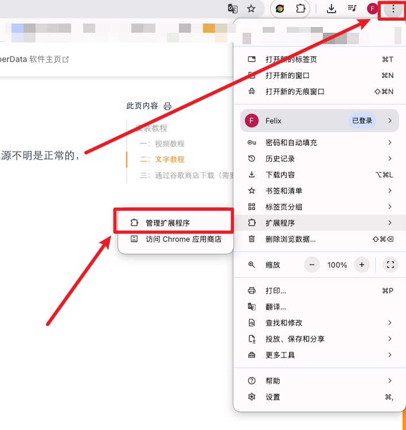Image resolution: width=406 pixels, height=430 pixels.
Task: Click the translate page icon
Action: tap(232, 9)
